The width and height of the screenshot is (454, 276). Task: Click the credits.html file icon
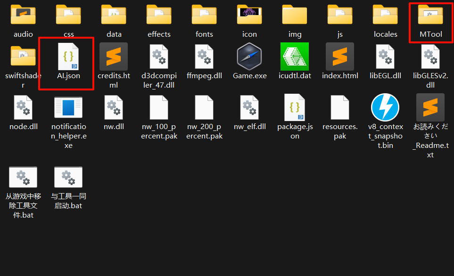click(113, 57)
